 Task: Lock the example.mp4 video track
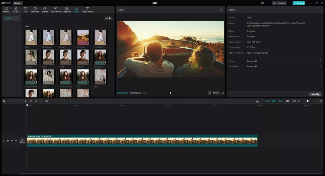(8, 141)
